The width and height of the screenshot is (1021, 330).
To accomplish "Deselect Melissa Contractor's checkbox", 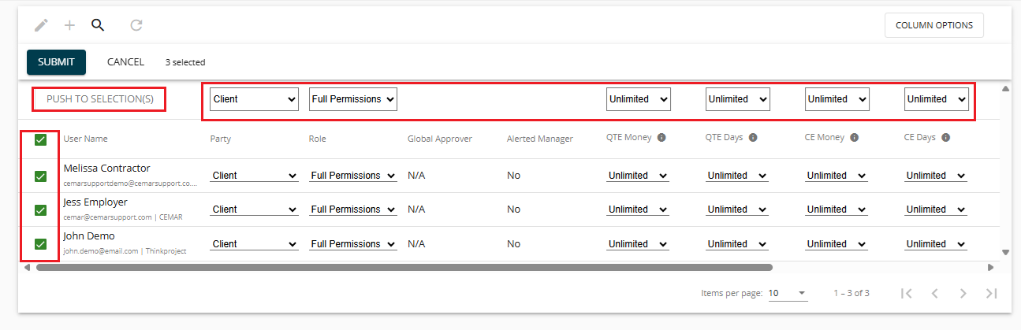I will (x=40, y=176).
